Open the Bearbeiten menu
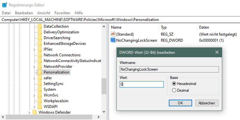240x120 pixels. (24, 13)
